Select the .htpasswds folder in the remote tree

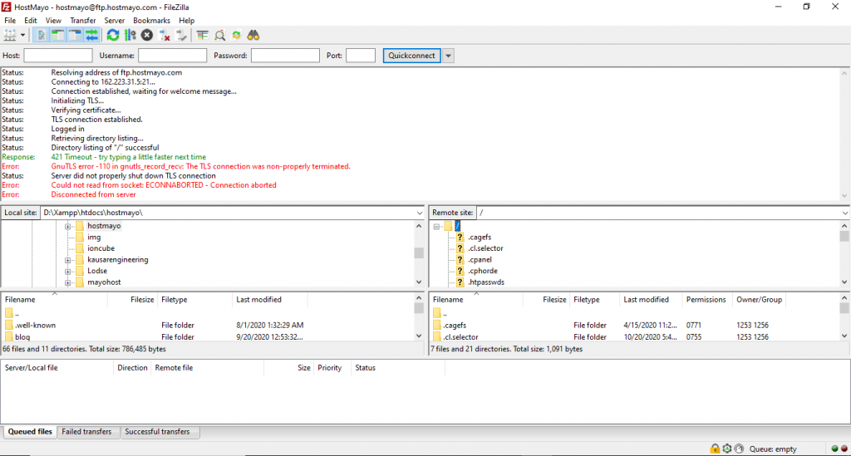click(x=485, y=282)
